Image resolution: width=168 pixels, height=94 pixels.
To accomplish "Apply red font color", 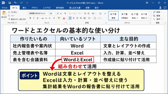I will click(x=64, y=18).
